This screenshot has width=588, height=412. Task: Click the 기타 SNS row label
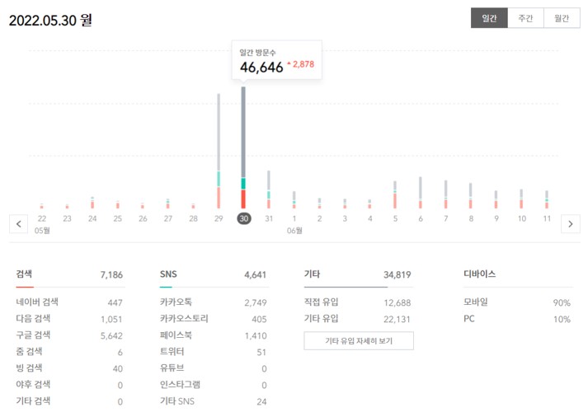tap(177, 400)
